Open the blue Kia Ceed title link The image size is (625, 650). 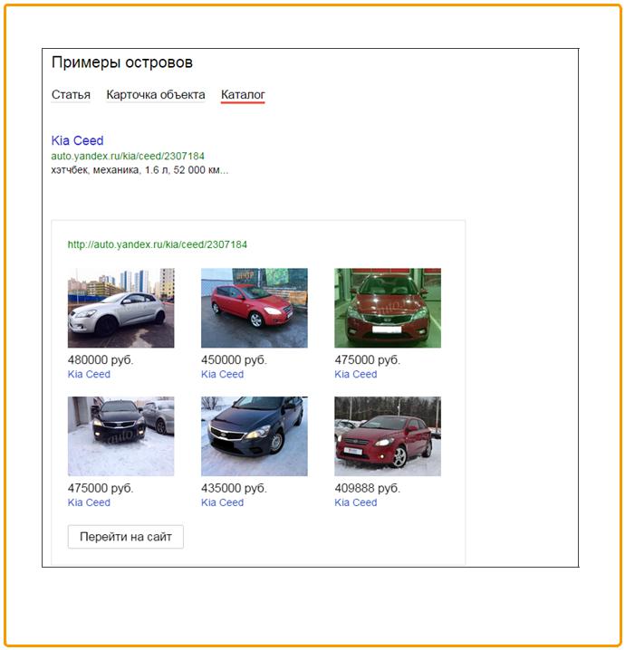tap(78, 140)
